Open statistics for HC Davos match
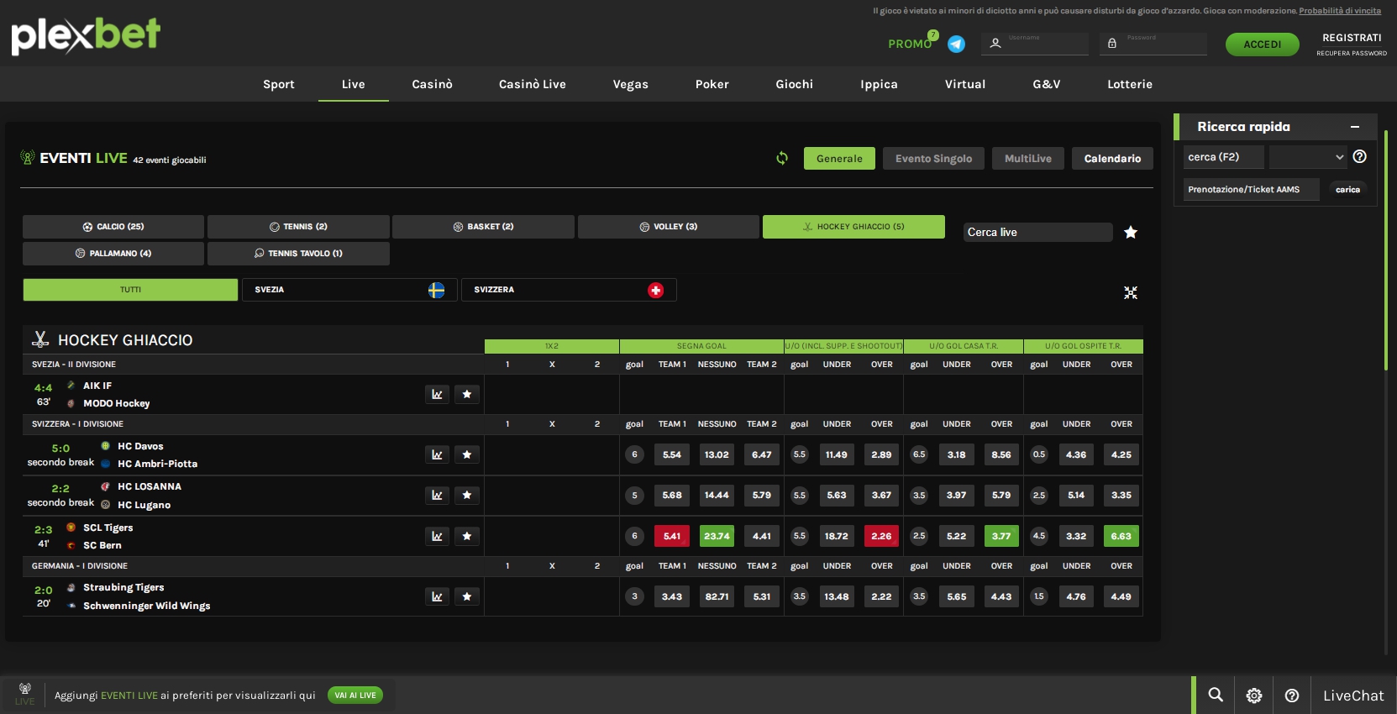This screenshot has height=714, width=1397. 437,454
